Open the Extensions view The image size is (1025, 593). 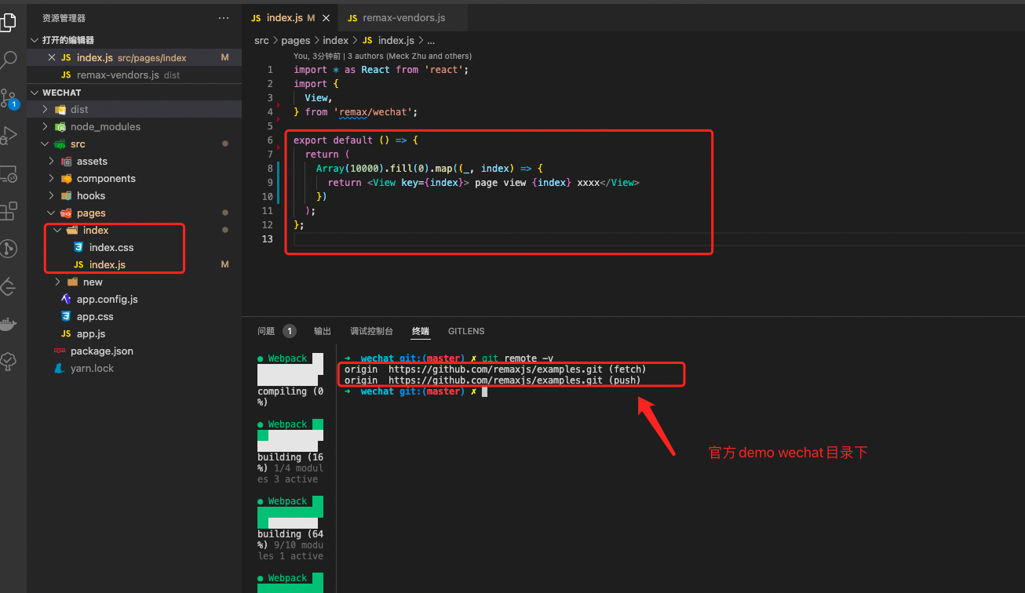click(8, 211)
